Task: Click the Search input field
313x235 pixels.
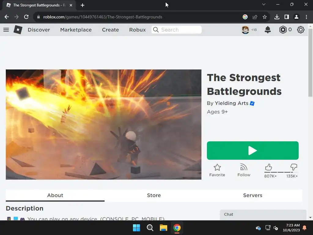Action: click(x=176, y=30)
